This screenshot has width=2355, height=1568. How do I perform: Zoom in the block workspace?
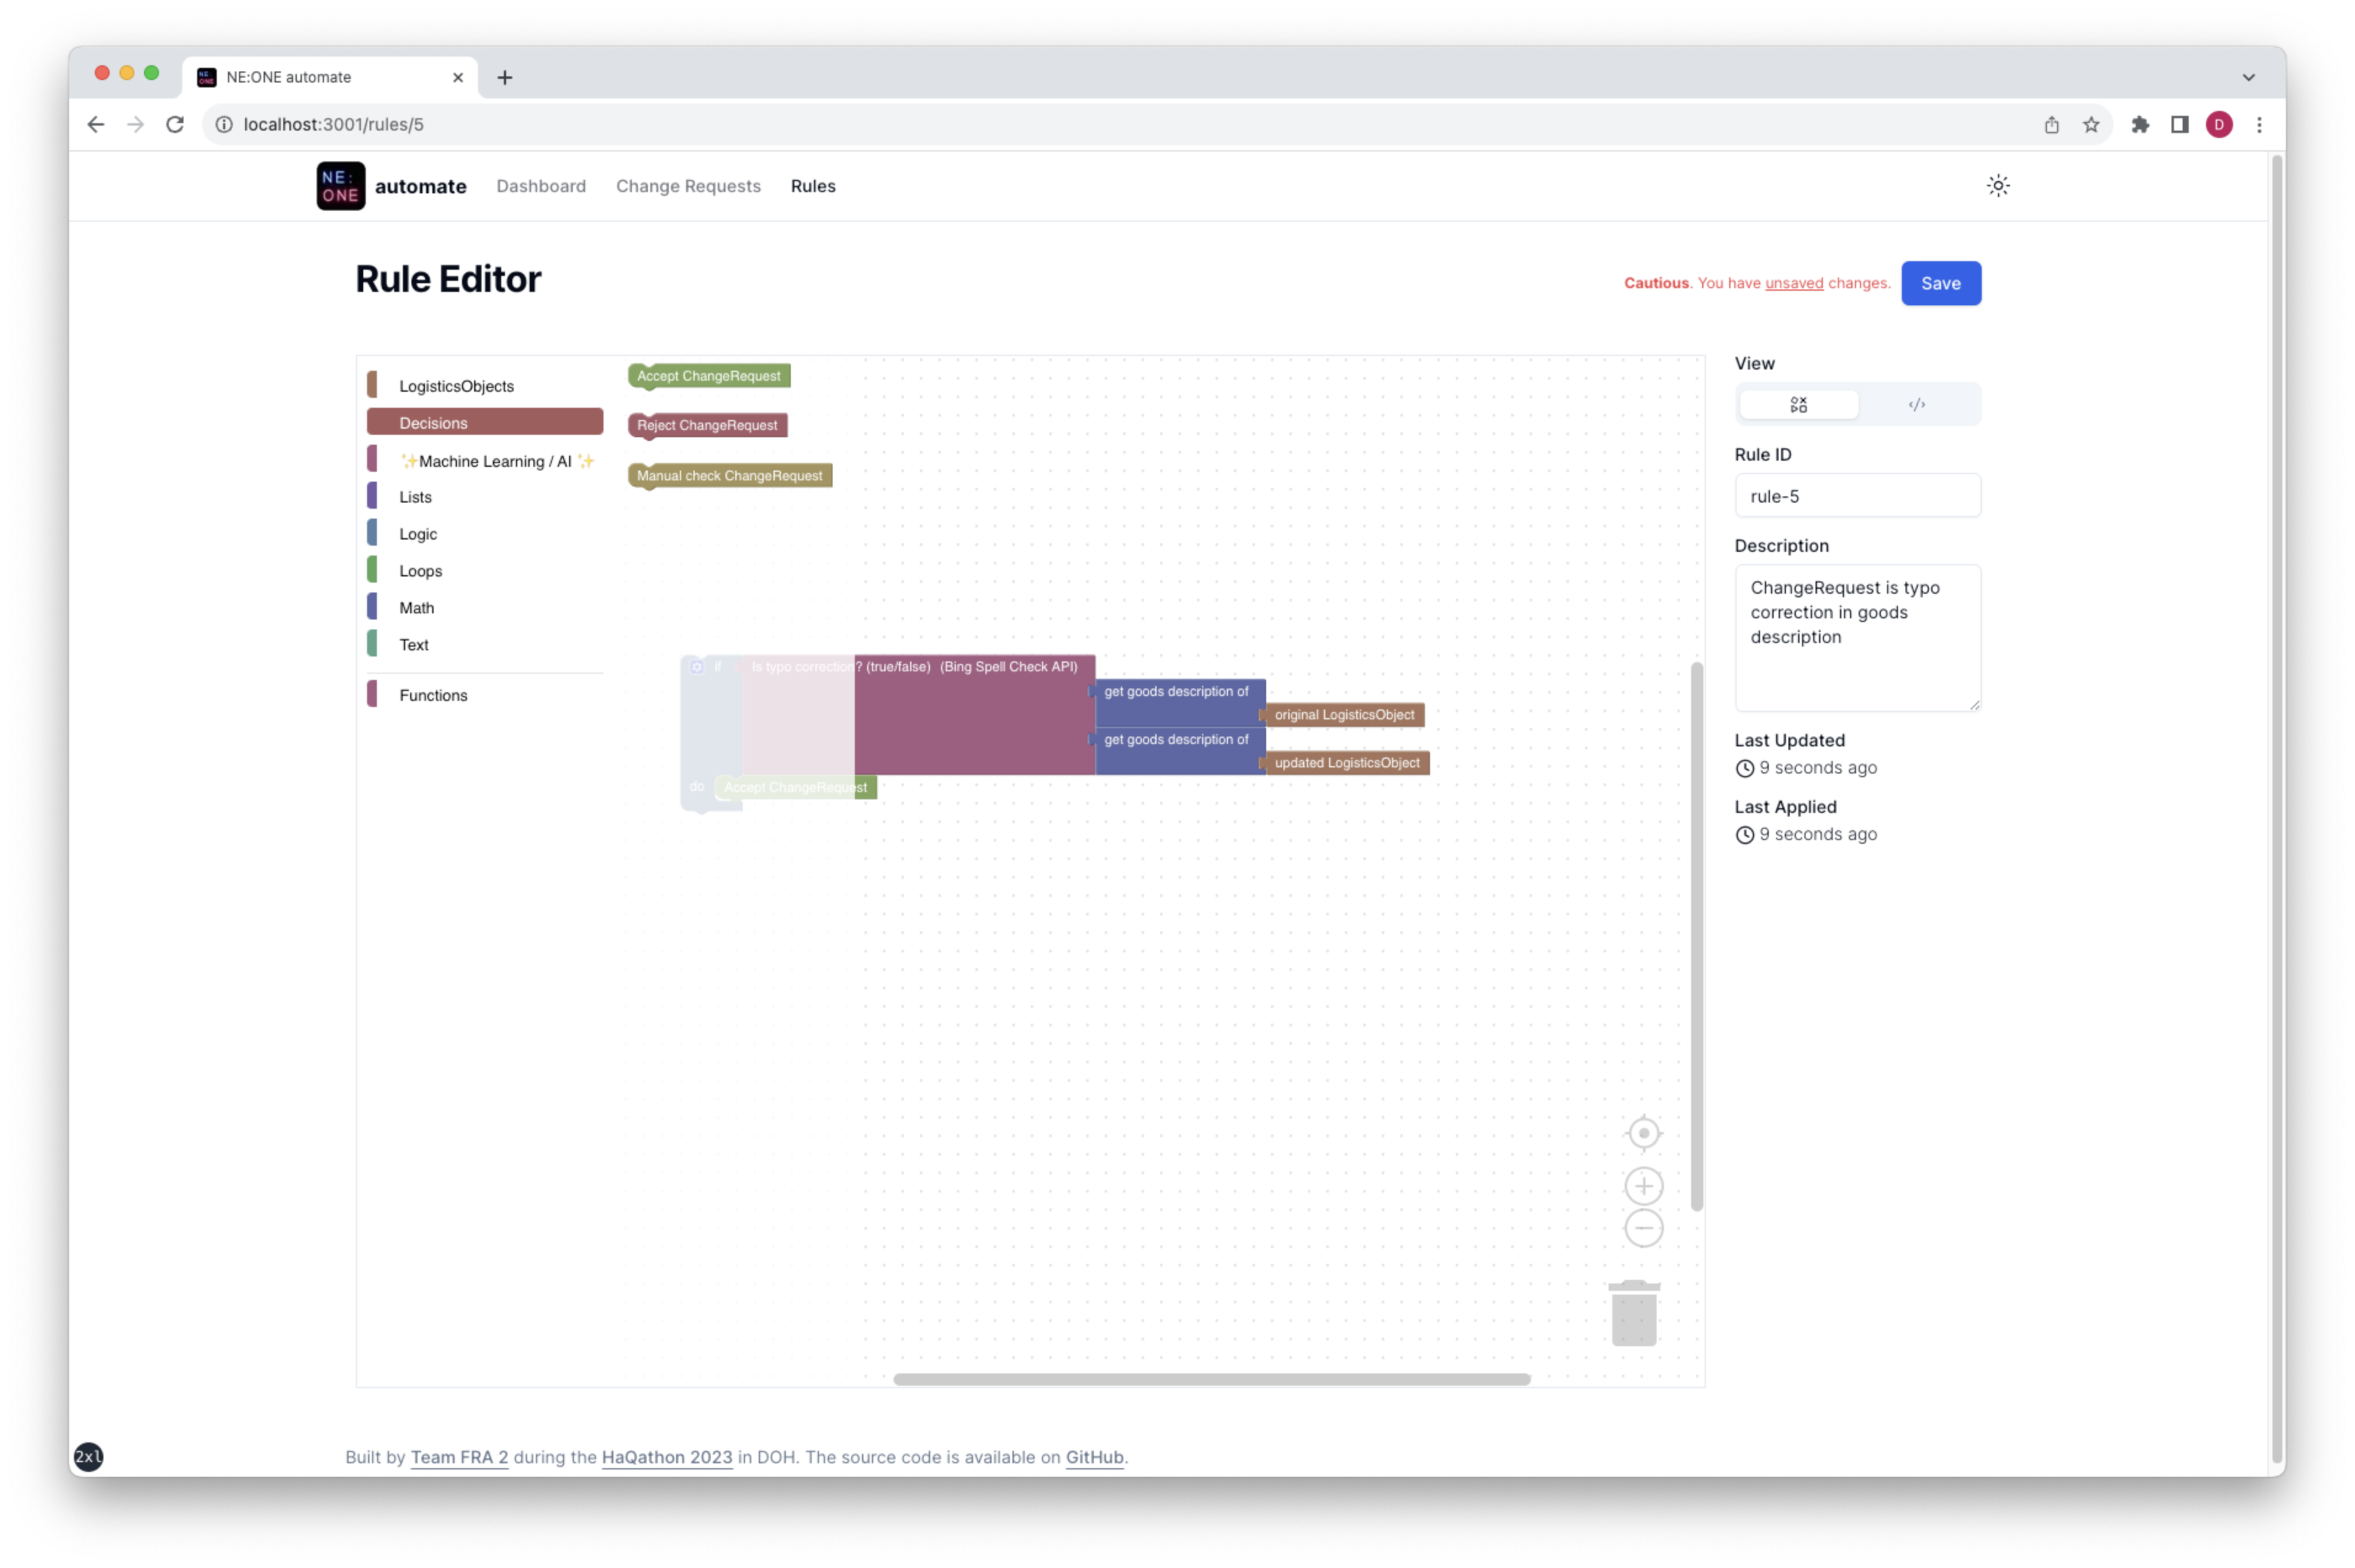[x=1643, y=1186]
